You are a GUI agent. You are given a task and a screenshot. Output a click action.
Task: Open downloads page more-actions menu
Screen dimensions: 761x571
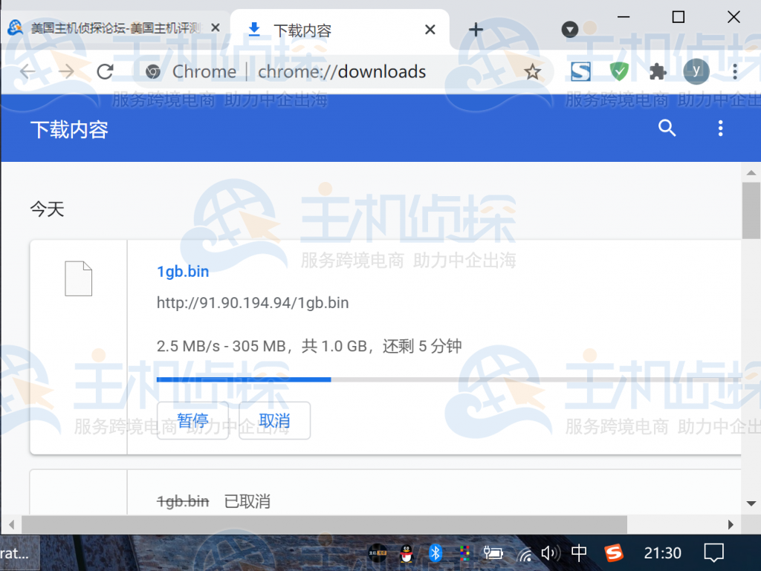(720, 128)
